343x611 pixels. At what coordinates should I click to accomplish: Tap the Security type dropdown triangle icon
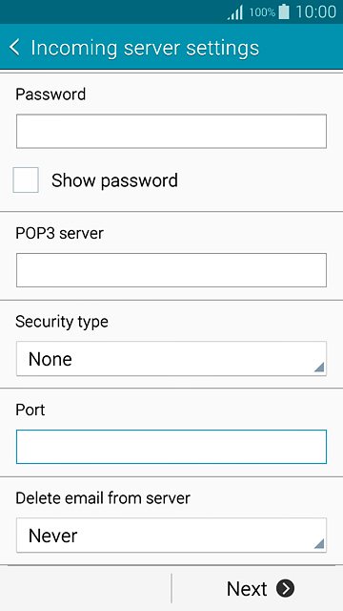[x=319, y=367]
